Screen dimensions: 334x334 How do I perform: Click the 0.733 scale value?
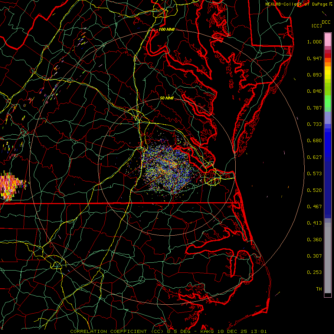pos(314,124)
